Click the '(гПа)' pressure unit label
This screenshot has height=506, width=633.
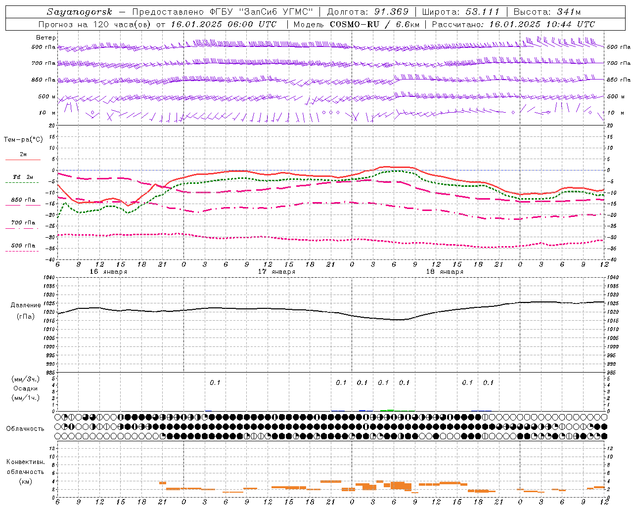click(x=26, y=316)
